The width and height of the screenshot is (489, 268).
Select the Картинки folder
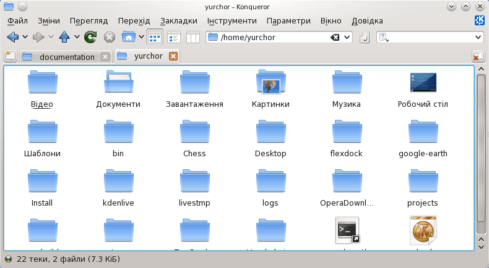click(270, 90)
